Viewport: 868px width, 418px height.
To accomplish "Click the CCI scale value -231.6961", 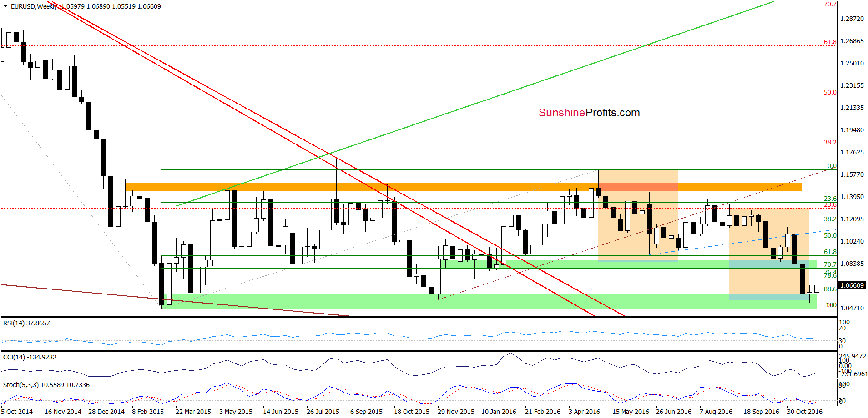I will point(853,374).
